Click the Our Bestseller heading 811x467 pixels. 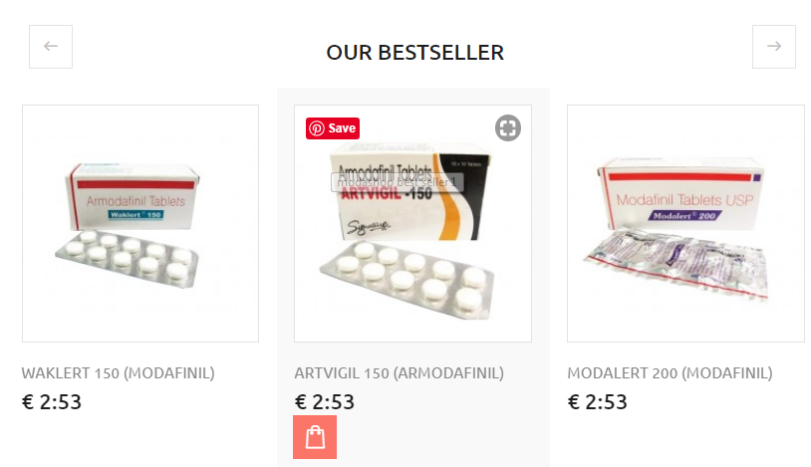[x=414, y=52]
